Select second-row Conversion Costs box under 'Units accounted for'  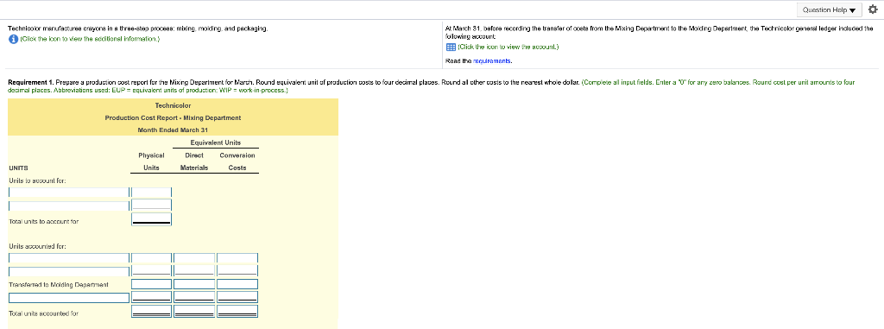(x=237, y=270)
